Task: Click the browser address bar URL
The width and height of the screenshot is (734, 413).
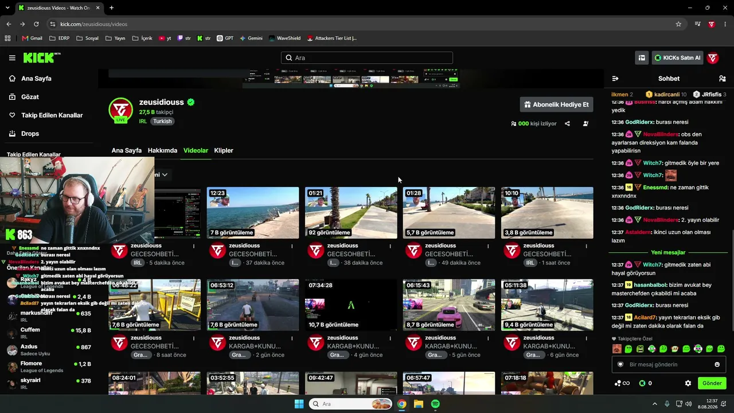Action: [93, 24]
